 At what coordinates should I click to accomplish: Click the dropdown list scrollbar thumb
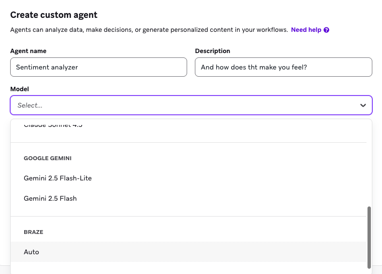click(x=369, y=236)
